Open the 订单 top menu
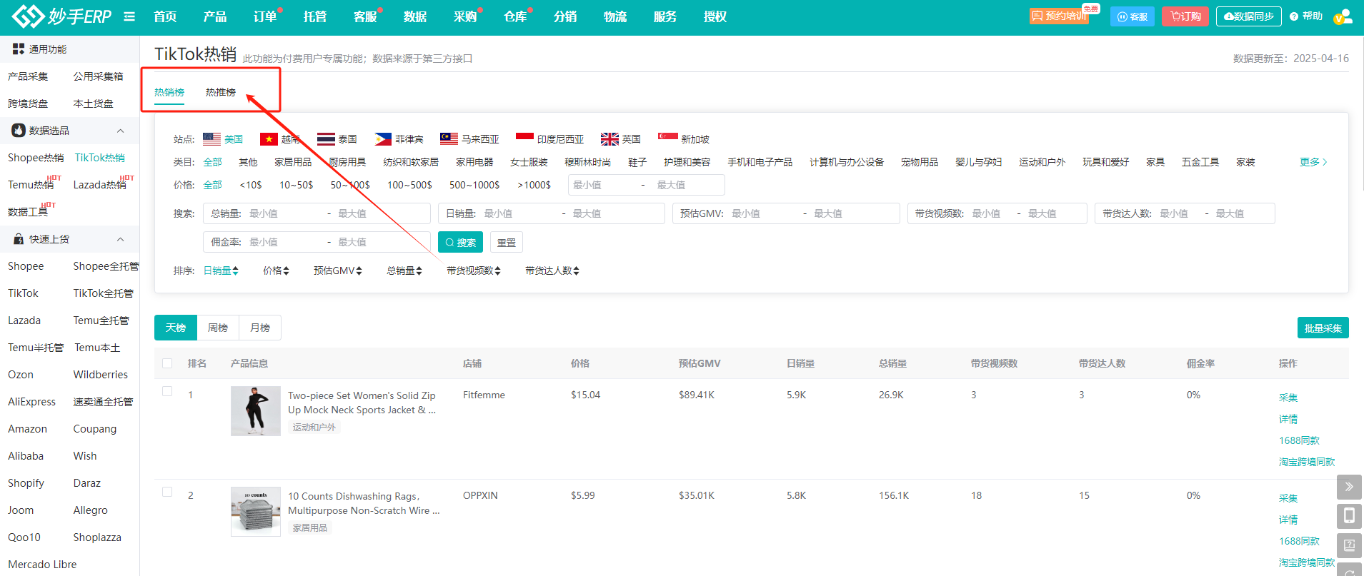The width and height of the screenshot is (1364, 576). coord(265,16)
